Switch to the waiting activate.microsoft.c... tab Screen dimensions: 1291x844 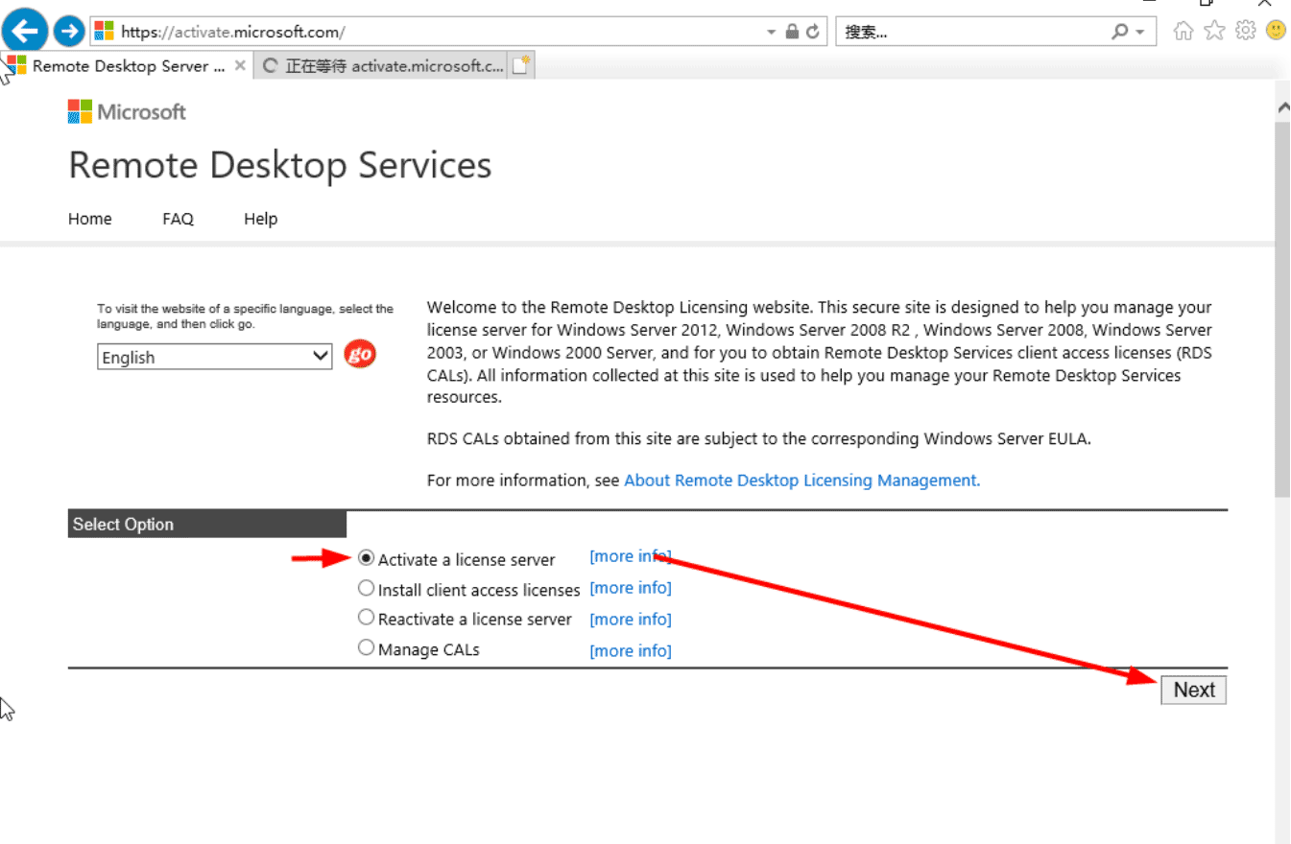(x=381, y=65)
